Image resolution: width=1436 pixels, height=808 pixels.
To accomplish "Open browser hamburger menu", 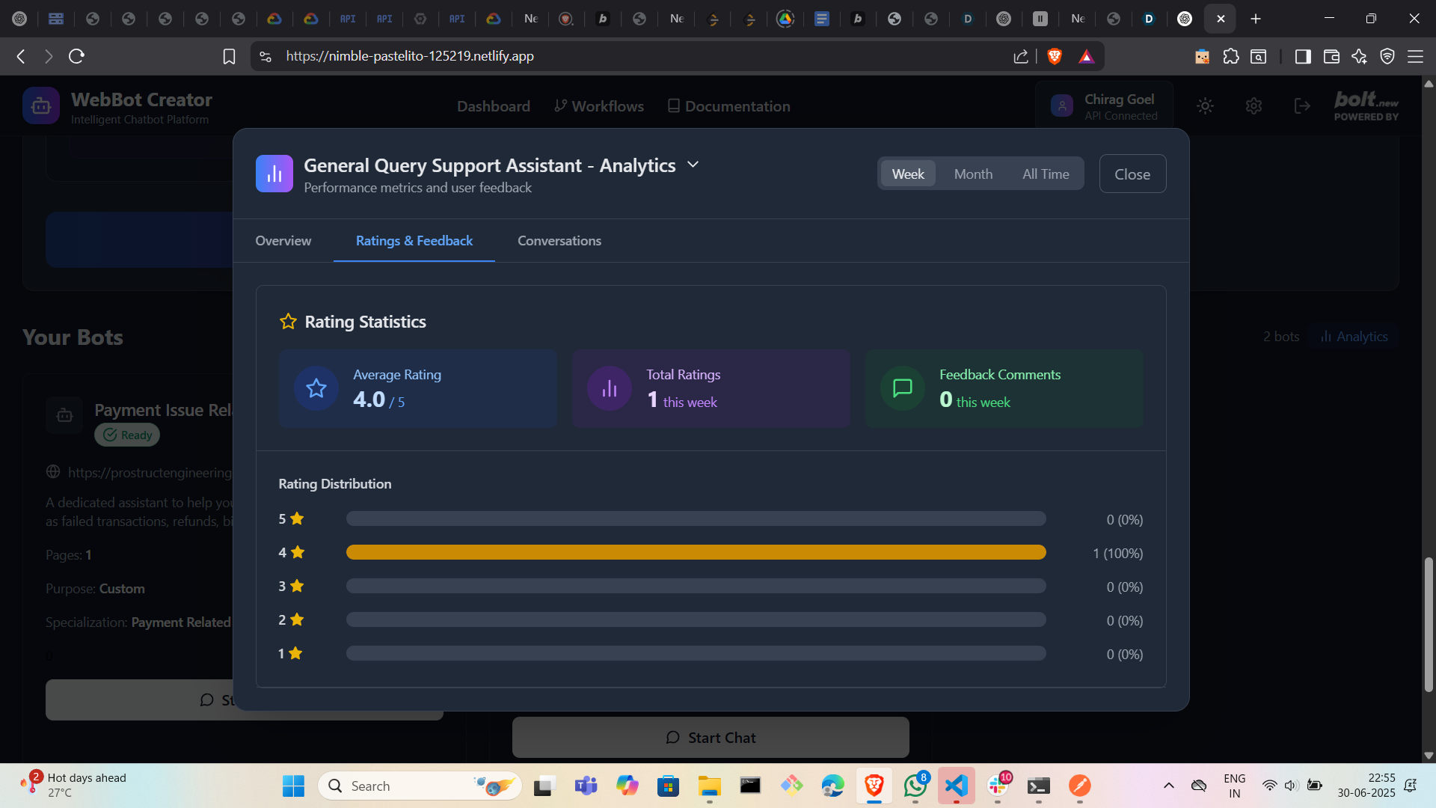I will click(x=1415, y=56).
